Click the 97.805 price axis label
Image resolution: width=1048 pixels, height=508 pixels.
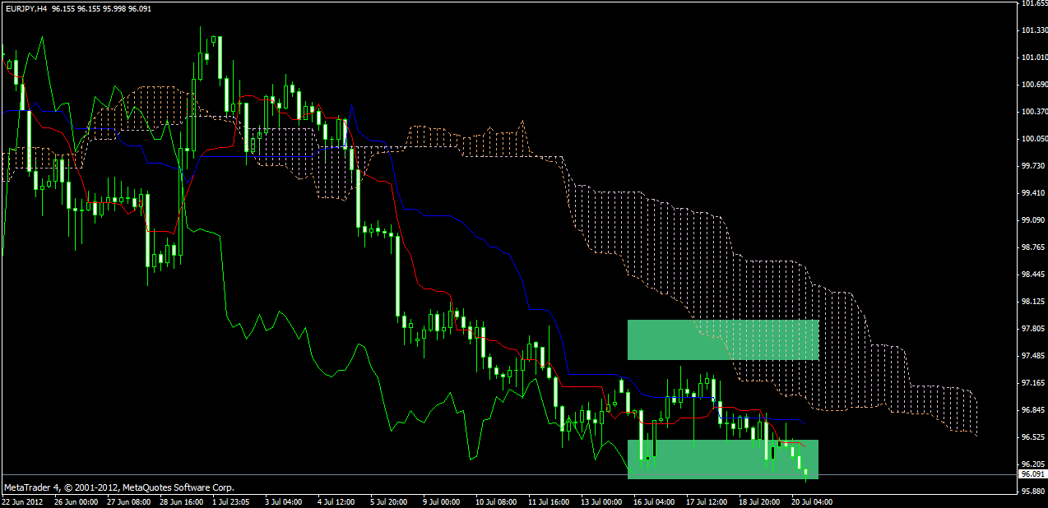[x=1032, y=329]
